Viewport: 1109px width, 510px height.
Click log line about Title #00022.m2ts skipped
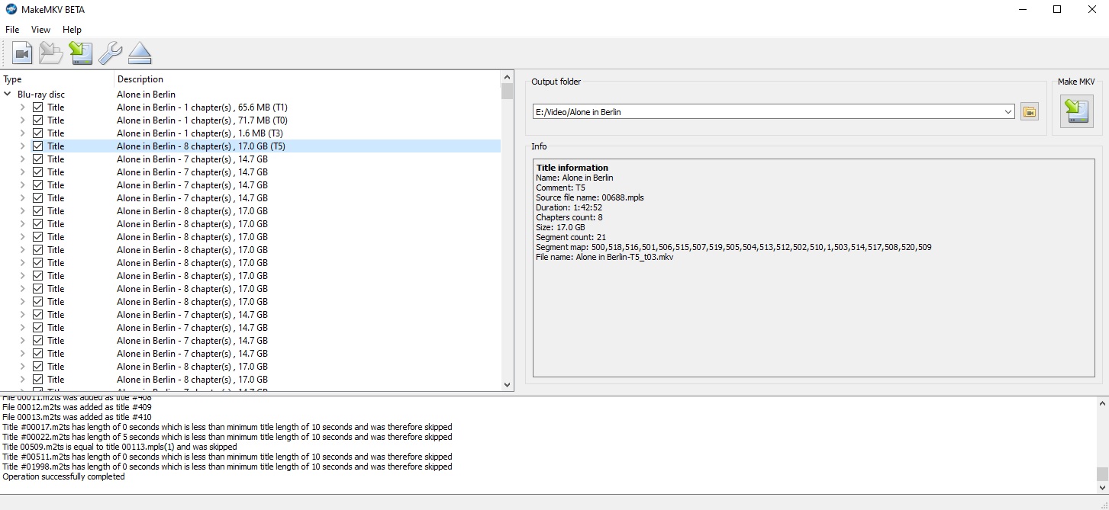227,437
